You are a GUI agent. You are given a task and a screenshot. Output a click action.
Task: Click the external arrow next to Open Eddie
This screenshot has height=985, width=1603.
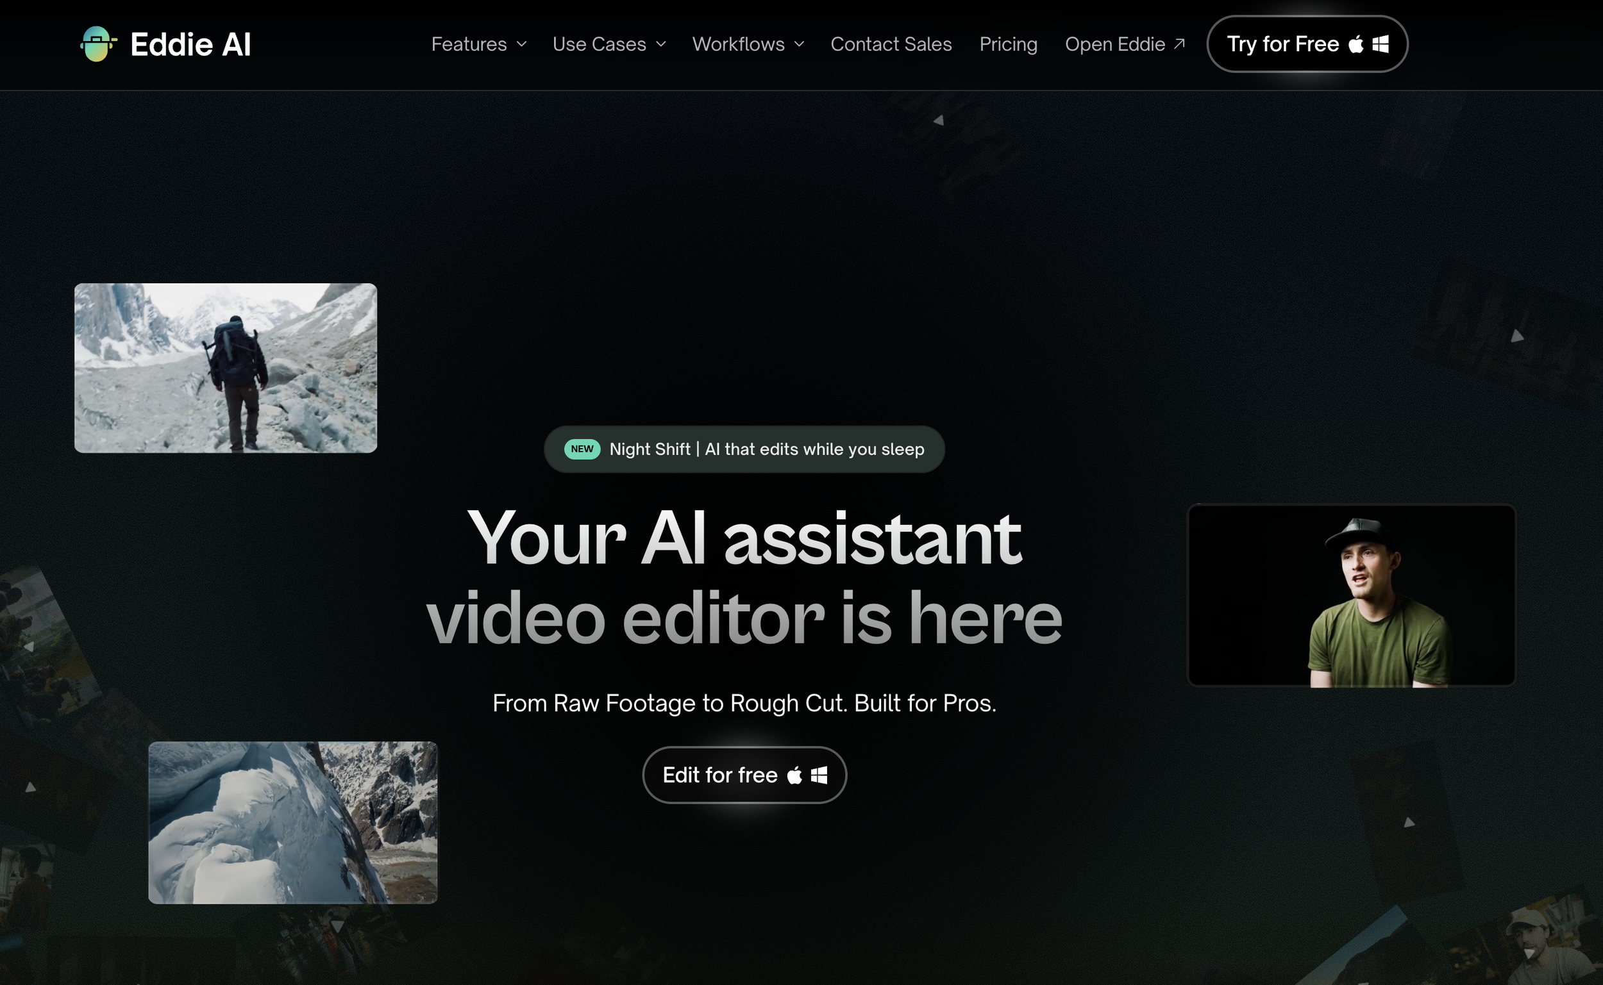1179,44
